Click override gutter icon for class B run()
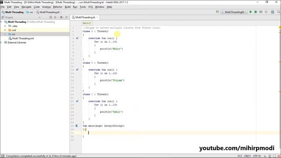Screen dimensions: 281x158 [77, 70]
